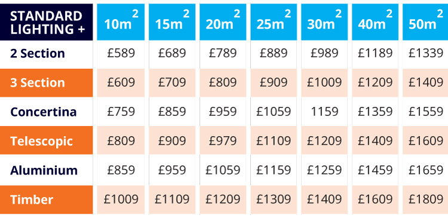448x218 pixels.
Task: Select the 10m² column header
Action: [x=121, y=22]
